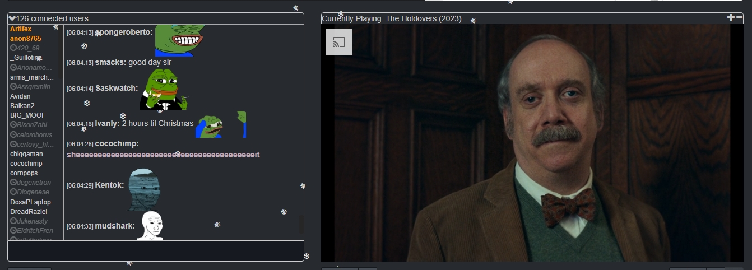Image resolution: width=752 pixels, height=270 pixels.
Task: Select user cornpops in the user list
Action: pos(24,173)
